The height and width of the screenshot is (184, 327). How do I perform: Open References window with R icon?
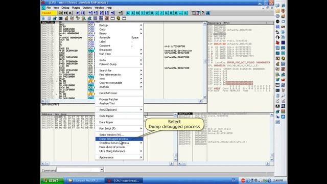(x=176, y=13)
